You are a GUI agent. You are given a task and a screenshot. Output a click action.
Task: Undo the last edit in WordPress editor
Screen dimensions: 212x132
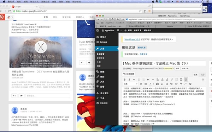(x=181, y=84)
